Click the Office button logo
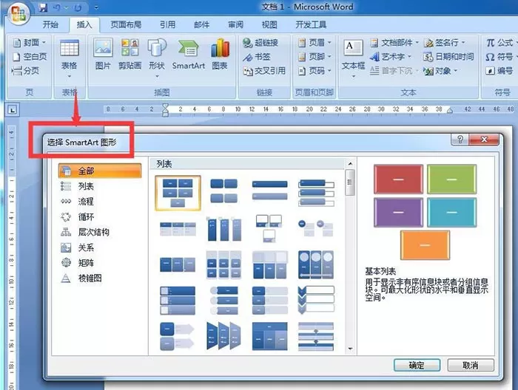The width and height of the screenshot is (518, 390). [18, 14]
